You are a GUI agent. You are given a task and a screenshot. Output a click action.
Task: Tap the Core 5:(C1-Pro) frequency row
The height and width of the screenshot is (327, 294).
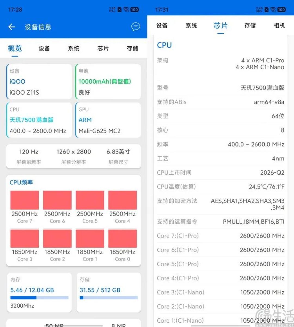point(220,264)
